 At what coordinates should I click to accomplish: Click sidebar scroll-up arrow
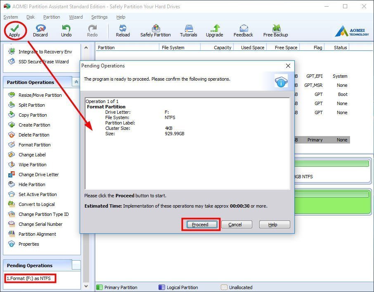click(x=86, y=48)
